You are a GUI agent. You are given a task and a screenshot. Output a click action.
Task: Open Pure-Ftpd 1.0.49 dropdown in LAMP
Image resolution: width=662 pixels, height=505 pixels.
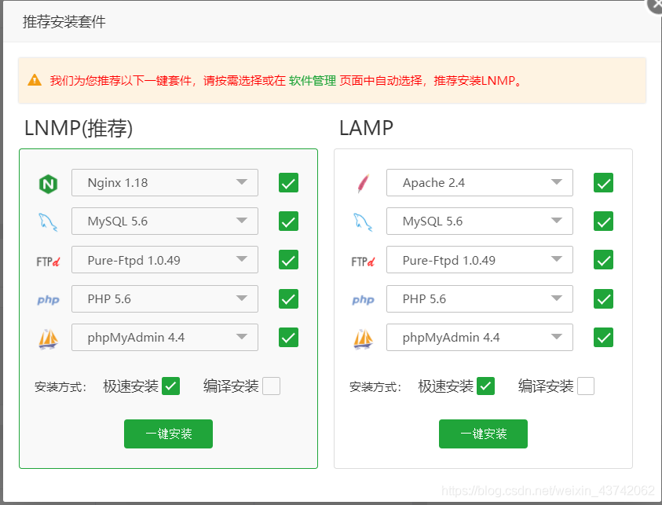(x=480, y=260)
